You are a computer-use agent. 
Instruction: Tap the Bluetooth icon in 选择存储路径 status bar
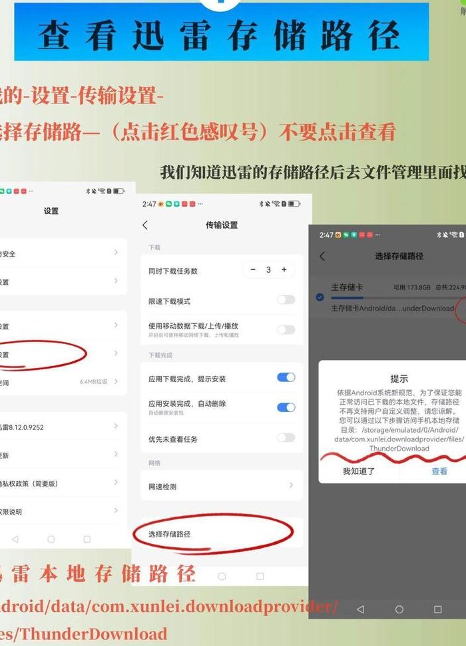click(x=439, y=235)
